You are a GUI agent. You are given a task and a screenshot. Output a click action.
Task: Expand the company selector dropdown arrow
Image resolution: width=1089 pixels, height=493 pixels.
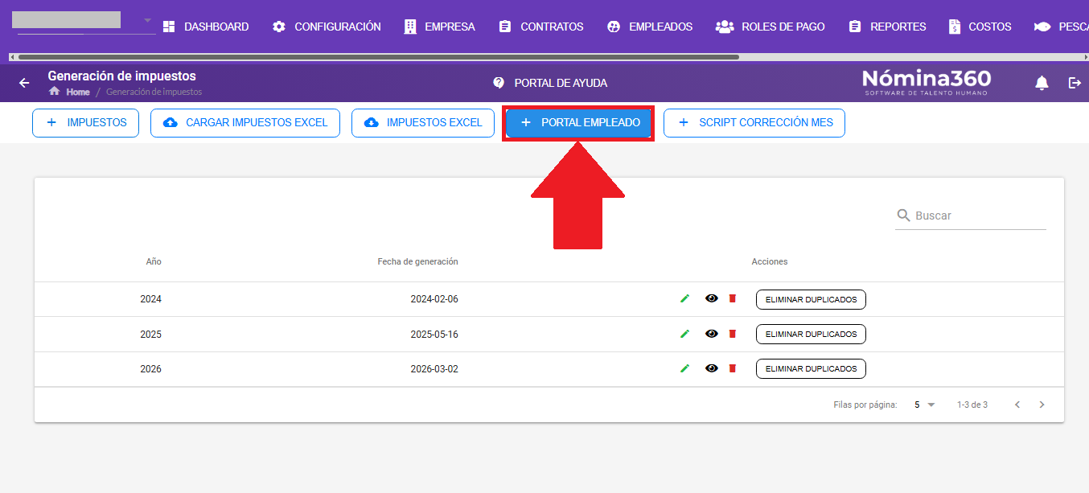(147, 20)
